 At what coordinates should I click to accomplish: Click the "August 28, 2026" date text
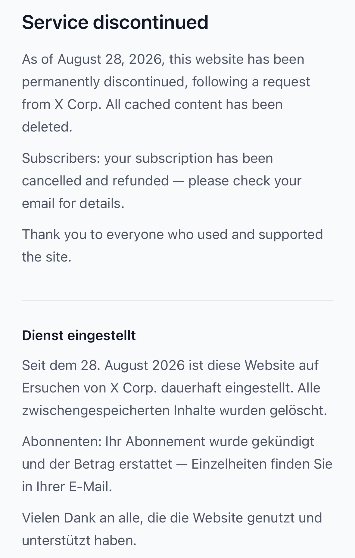point(111,59)
